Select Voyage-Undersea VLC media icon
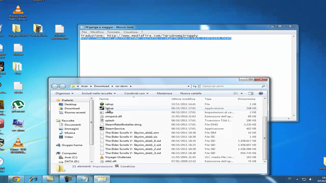Viewport: 326px width, 183px height. (102, 157)
